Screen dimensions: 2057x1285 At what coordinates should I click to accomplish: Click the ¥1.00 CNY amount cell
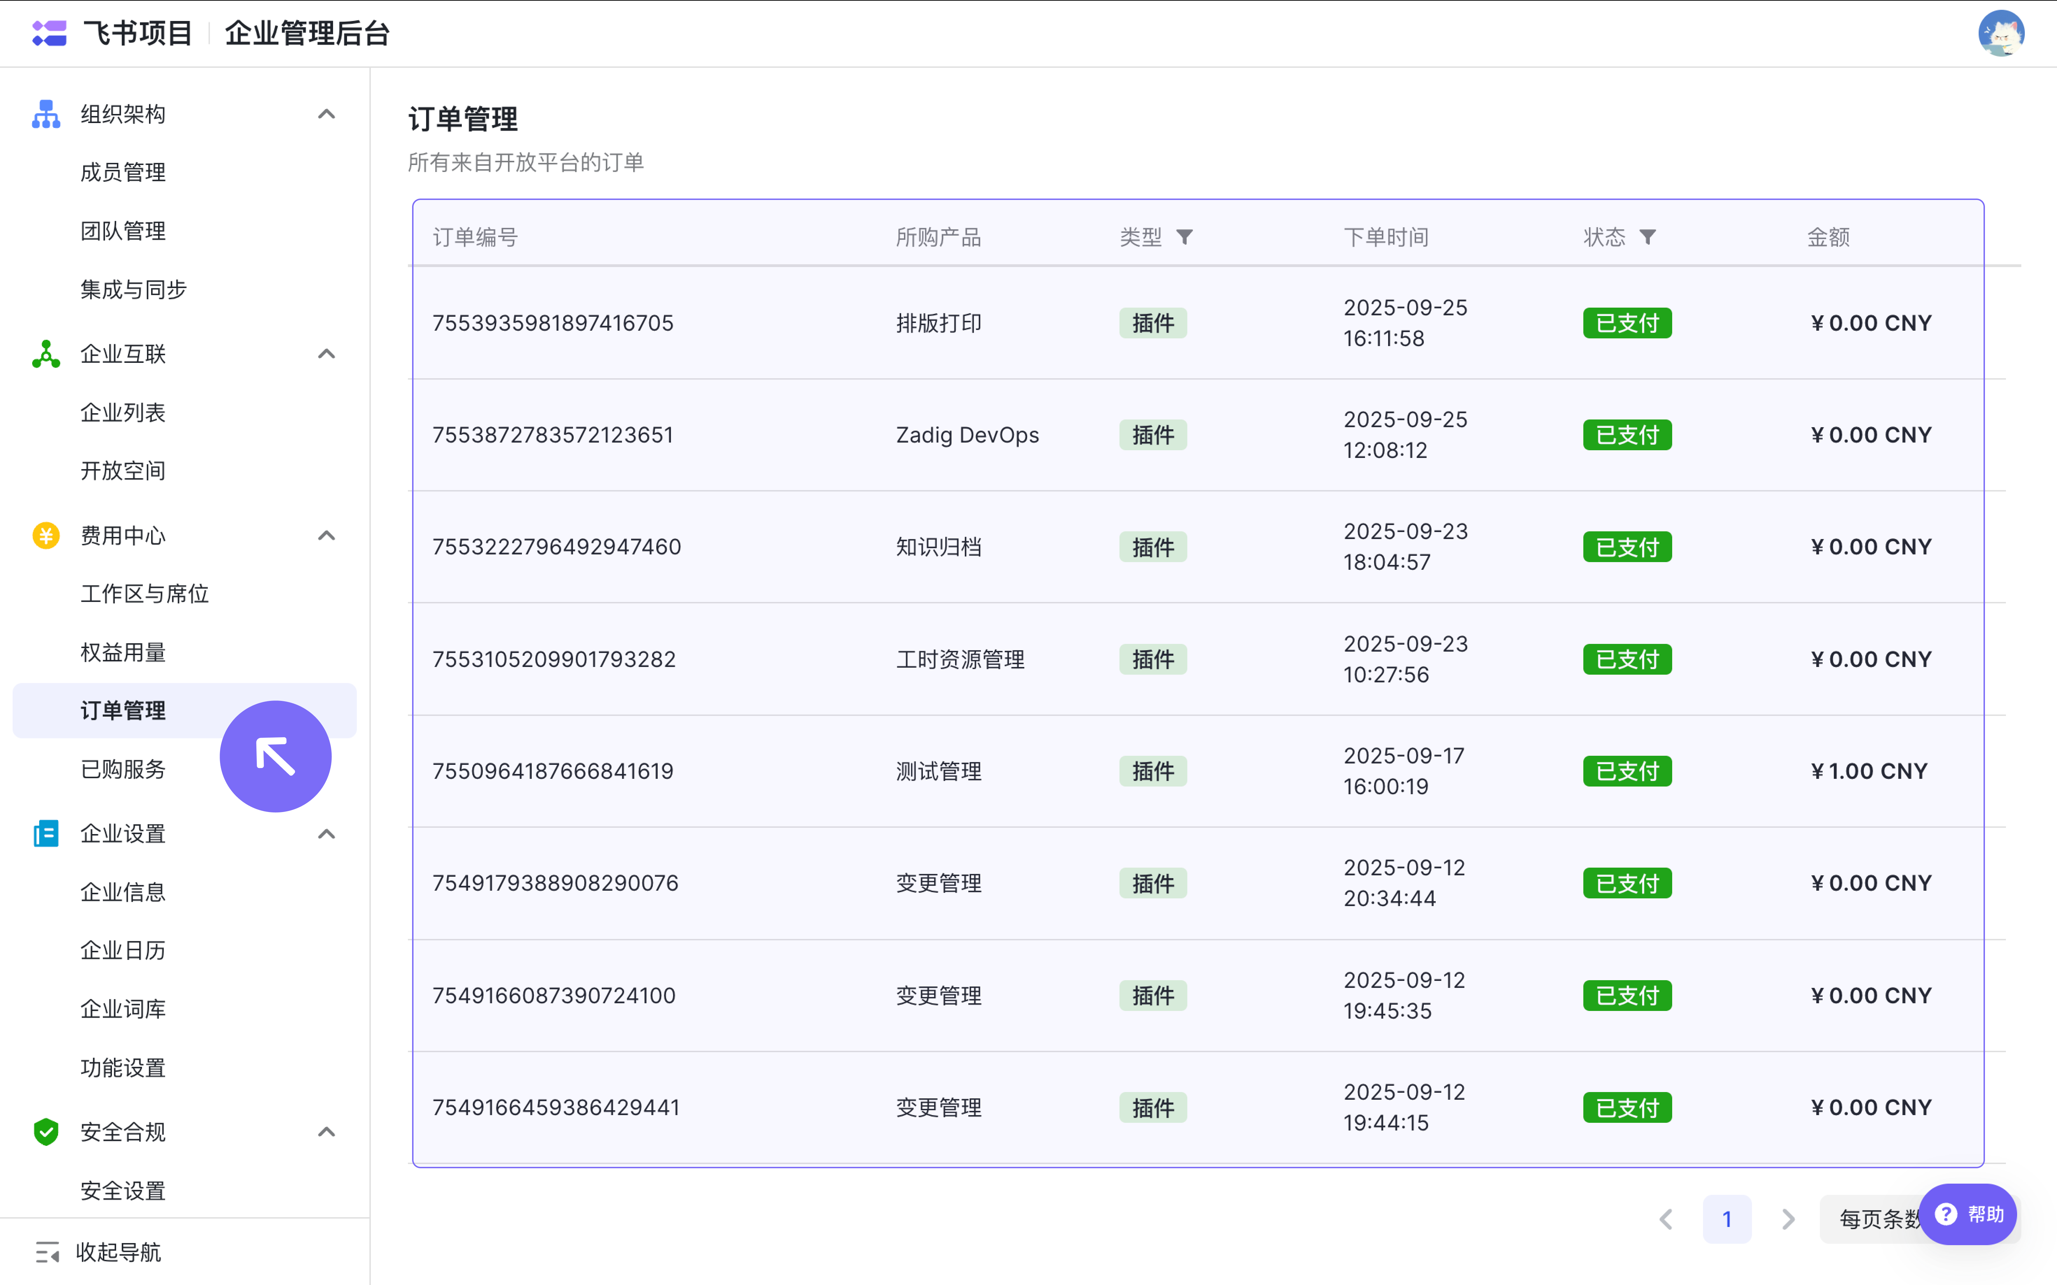pyautogui.click(x=1869, y=771)
